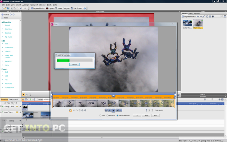Click the timeline zoom slider
Viewport: 227px width, 142px height.
[212, 100]
